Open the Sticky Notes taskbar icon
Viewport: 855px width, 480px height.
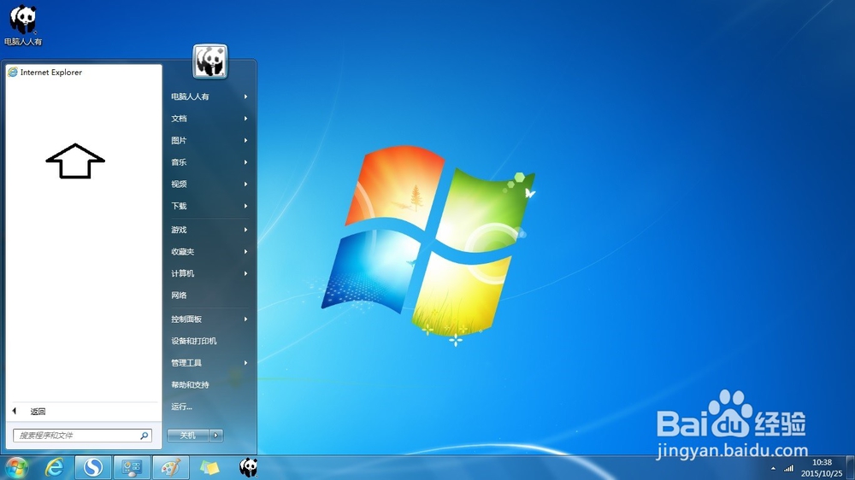tap(209, 467)
